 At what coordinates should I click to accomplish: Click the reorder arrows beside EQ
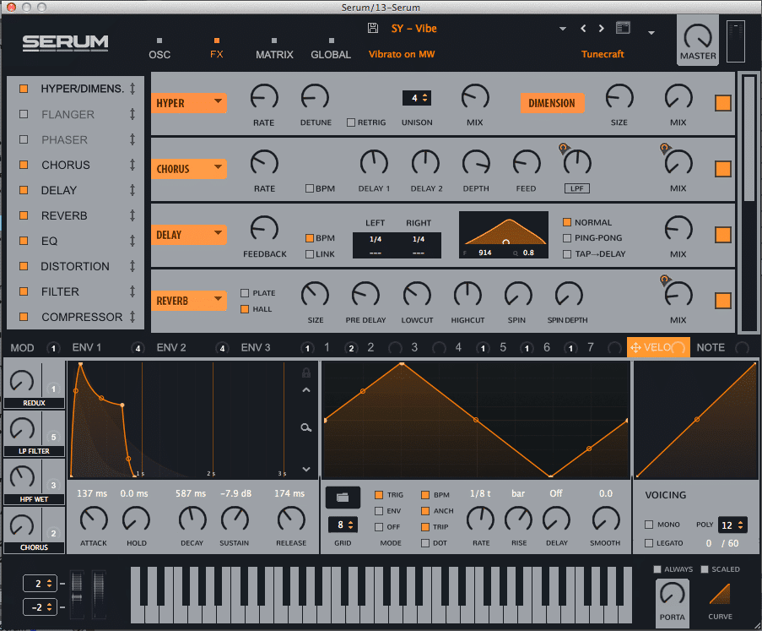tap(132, 241)
